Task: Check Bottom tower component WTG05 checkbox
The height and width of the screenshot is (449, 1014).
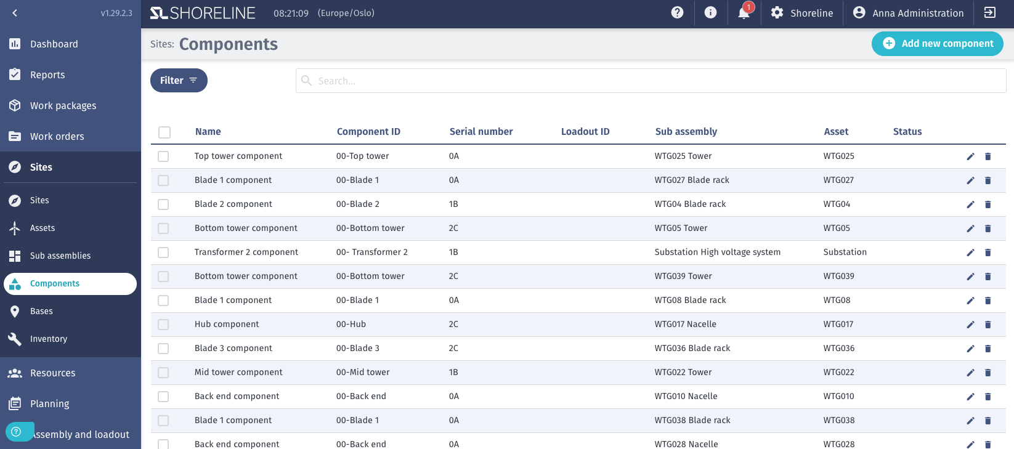Action: click(163, 229)
